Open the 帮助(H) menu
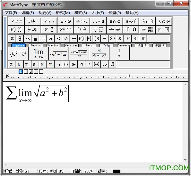This screenshot has height=176, width=191. click(x=132, y=13)
